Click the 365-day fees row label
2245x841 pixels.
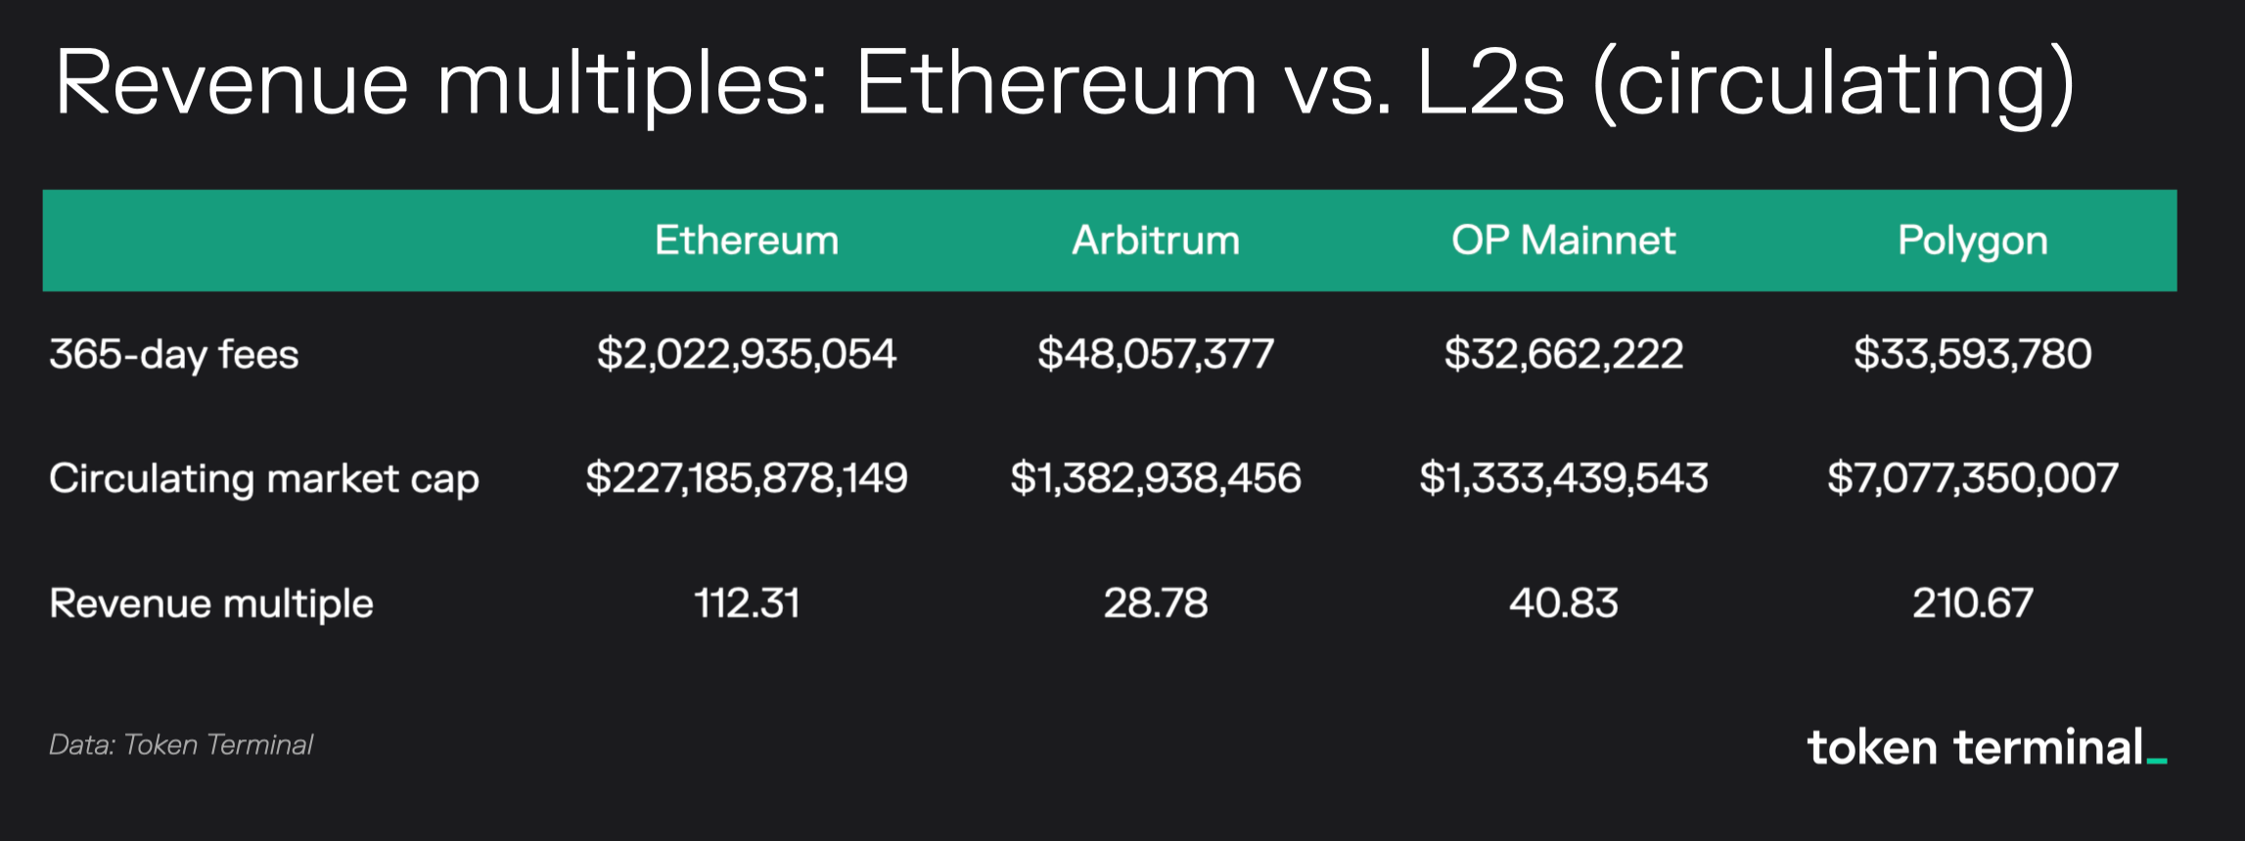point(174,354)
